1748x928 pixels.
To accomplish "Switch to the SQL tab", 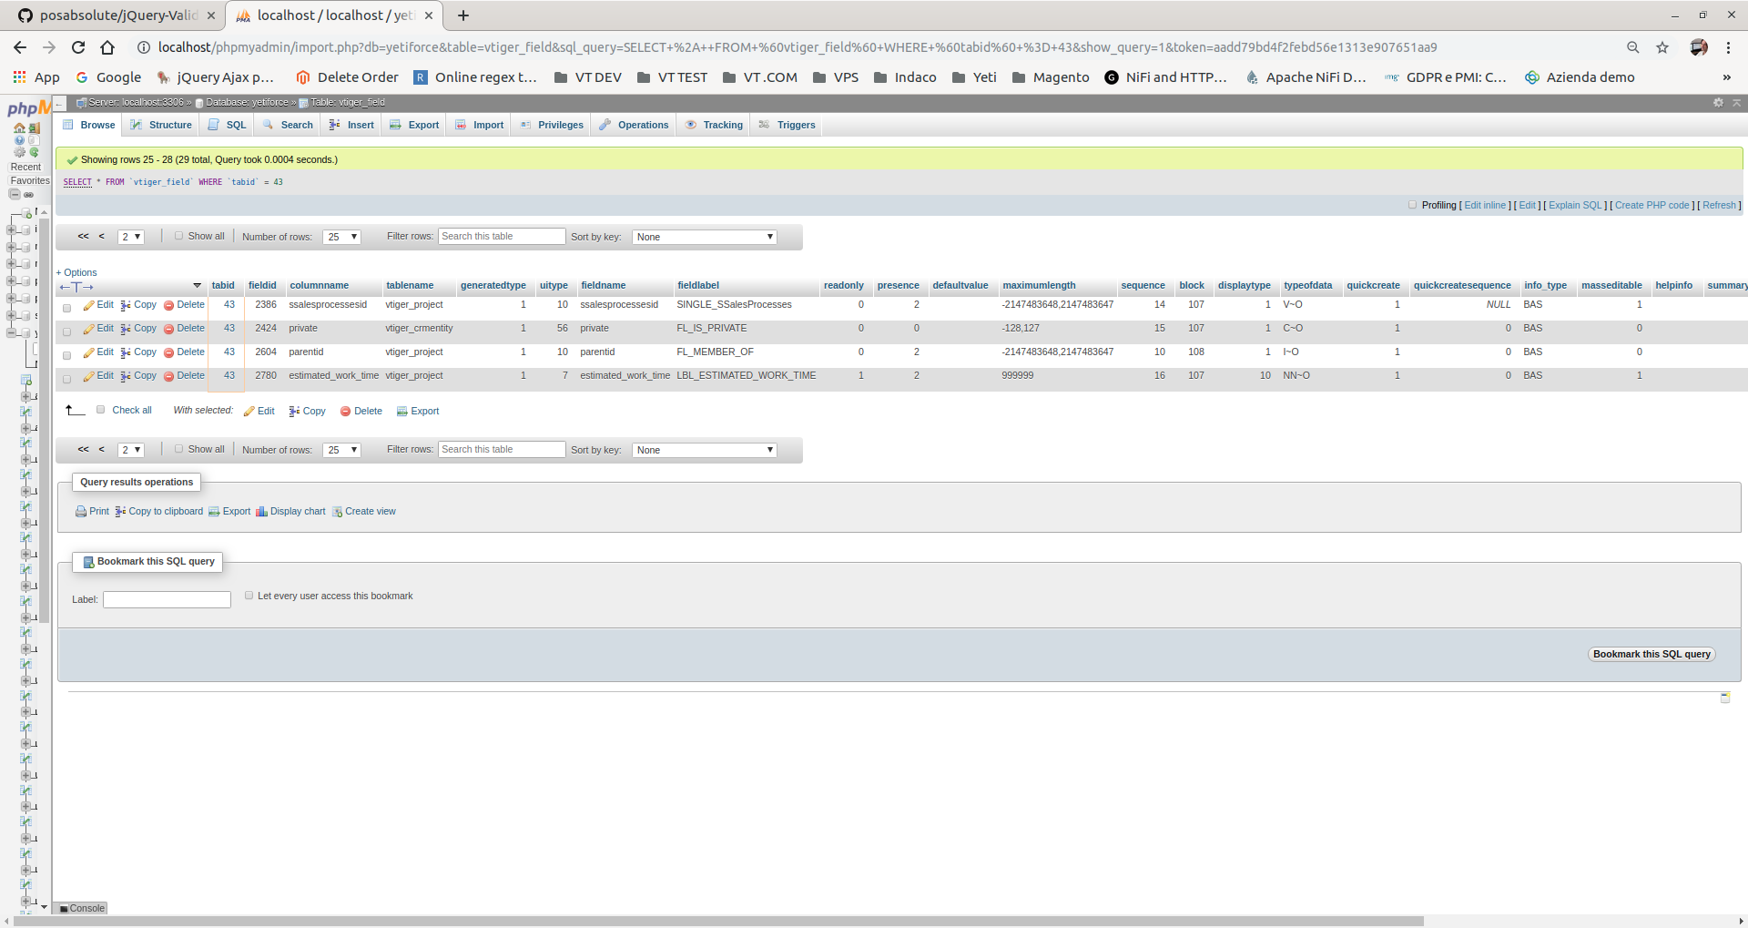I will point(228,125).
